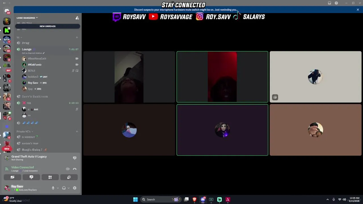Dismiss the microphone mute switch notice
The image size is (363, 204).
coord(358,10)
